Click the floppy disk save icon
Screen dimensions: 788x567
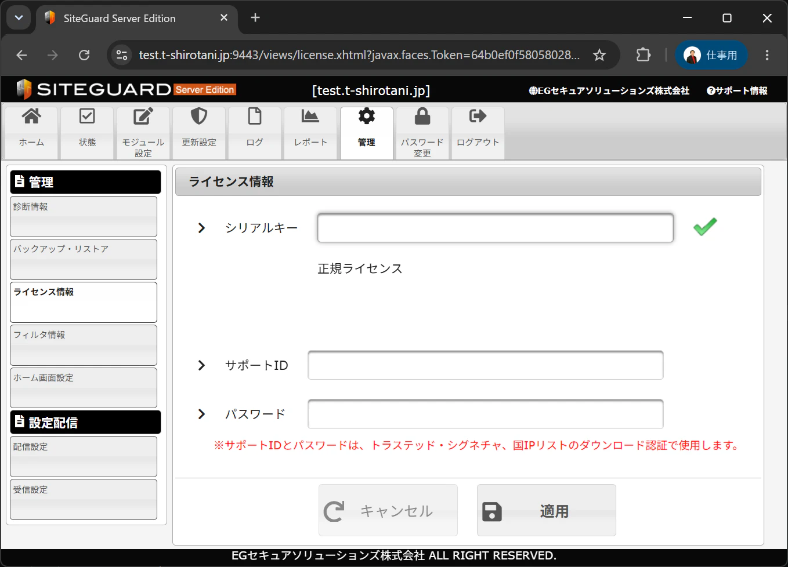pos(492,512)
